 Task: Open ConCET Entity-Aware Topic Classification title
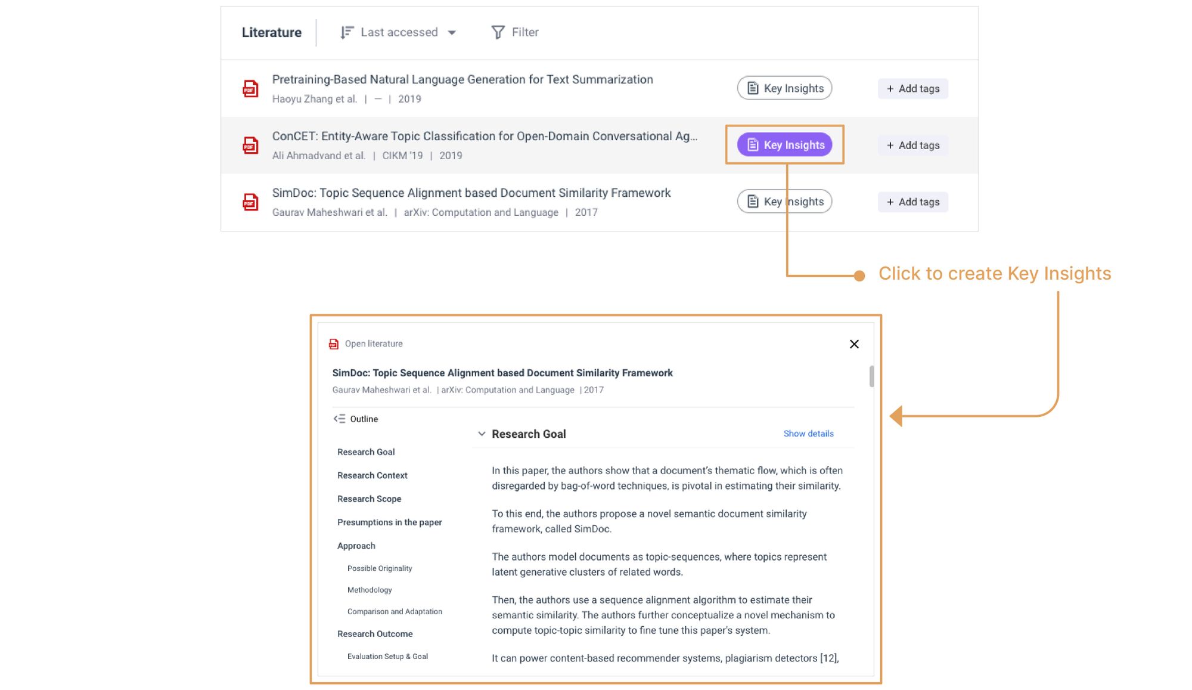click(x=485, y=136)
